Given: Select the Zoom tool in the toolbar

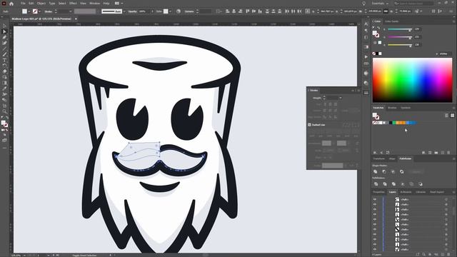Looking at the screenshot, I should pyautogui.click(x=4, y=111).
